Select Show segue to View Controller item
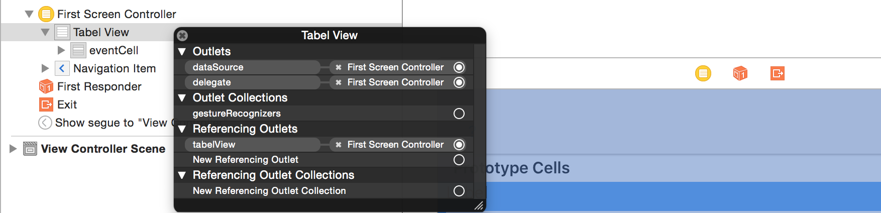 [x=111, y=123]
